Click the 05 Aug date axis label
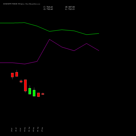Image resolution: width=136 pixels, height=136 pixels. tap(33, 129)
